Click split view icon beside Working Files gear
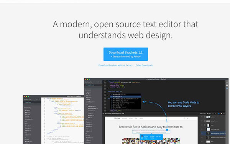Viewport: 230px width, 144px height. coord(100,82)
